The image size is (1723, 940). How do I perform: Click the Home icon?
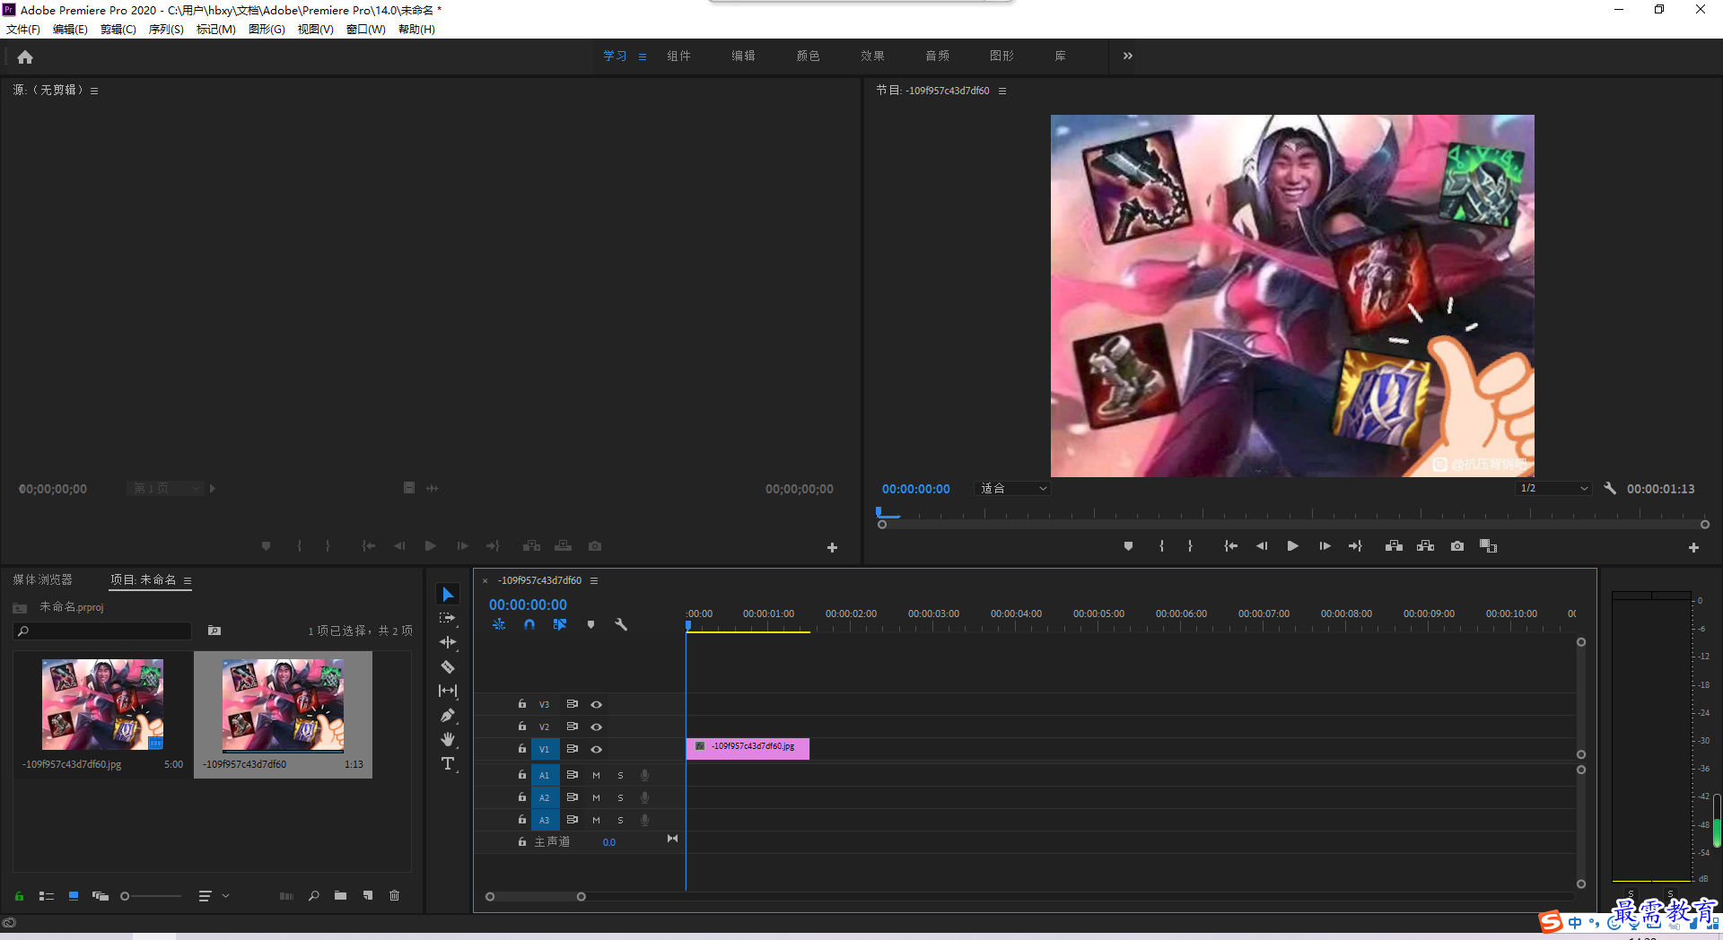point(25,57)
